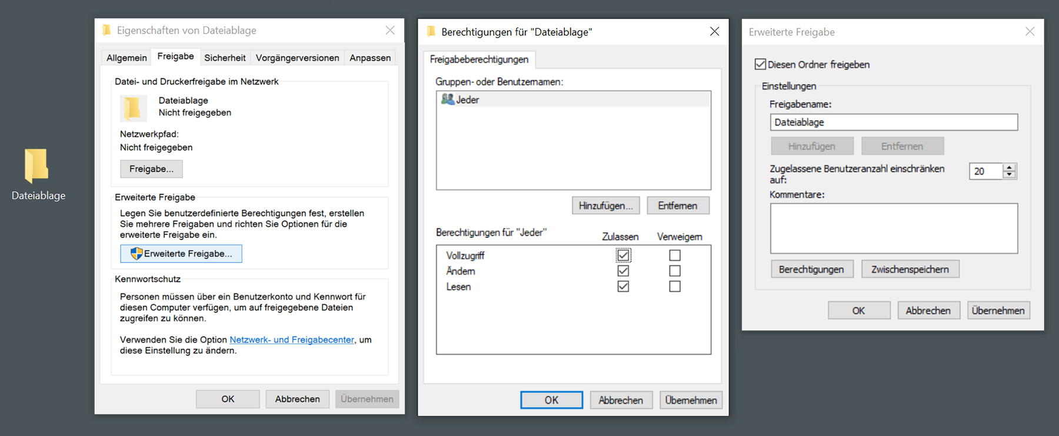Increase the allowed user count stepper

coord(1010,167)
